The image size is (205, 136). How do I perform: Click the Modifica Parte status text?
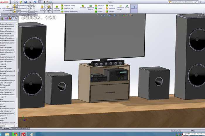tap(176, 131)
